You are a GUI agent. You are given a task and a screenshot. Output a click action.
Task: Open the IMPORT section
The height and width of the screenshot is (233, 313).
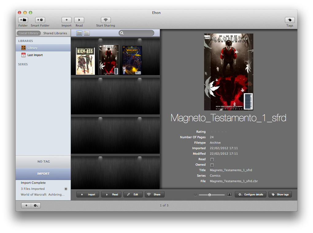tap(43, 174)
